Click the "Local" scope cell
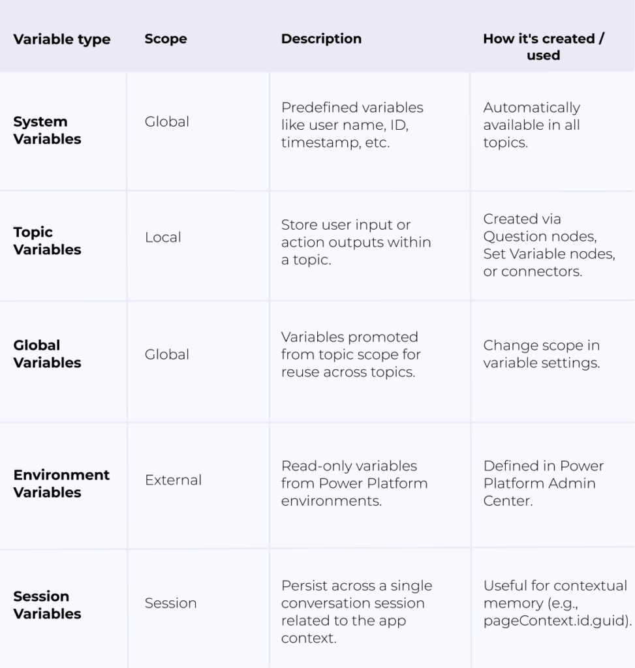Viewport: 635px width, 668px height. tap(163, 237)
